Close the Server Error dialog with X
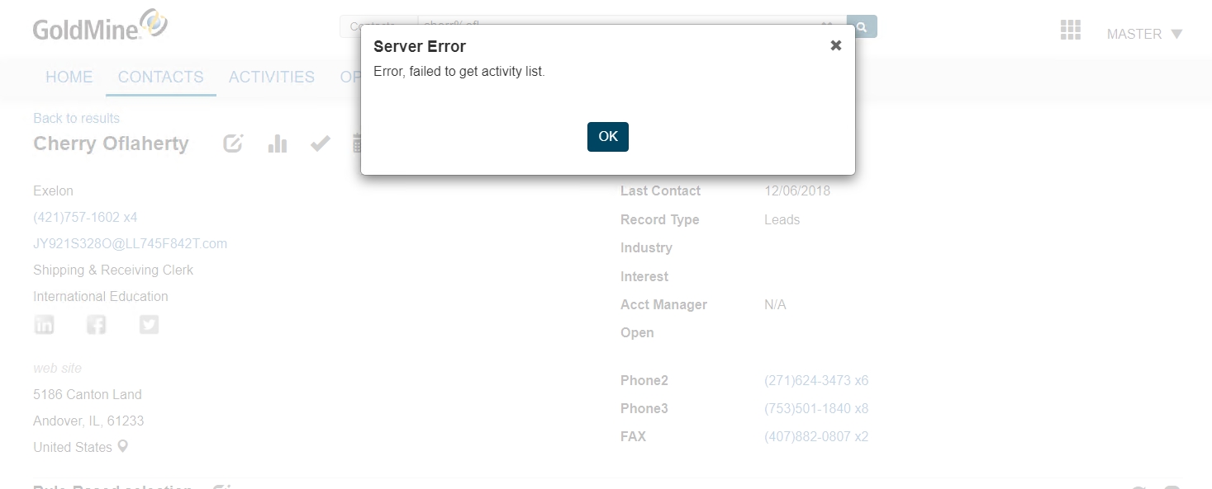This screenshot has width=1212, height=489. click(x=835, y=46)
